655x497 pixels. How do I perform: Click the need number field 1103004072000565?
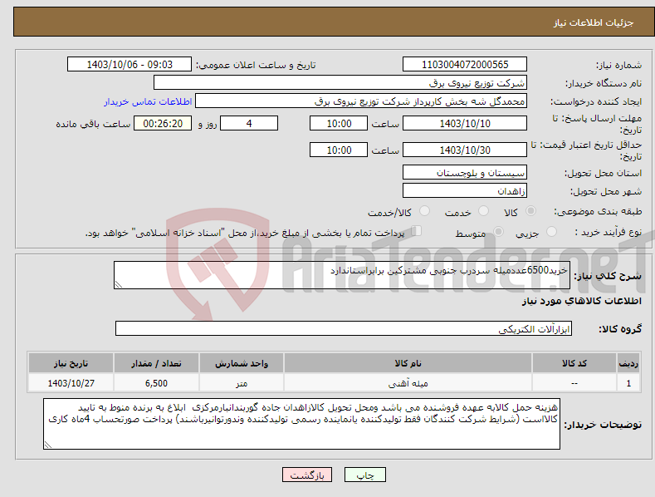pos(465,65)
